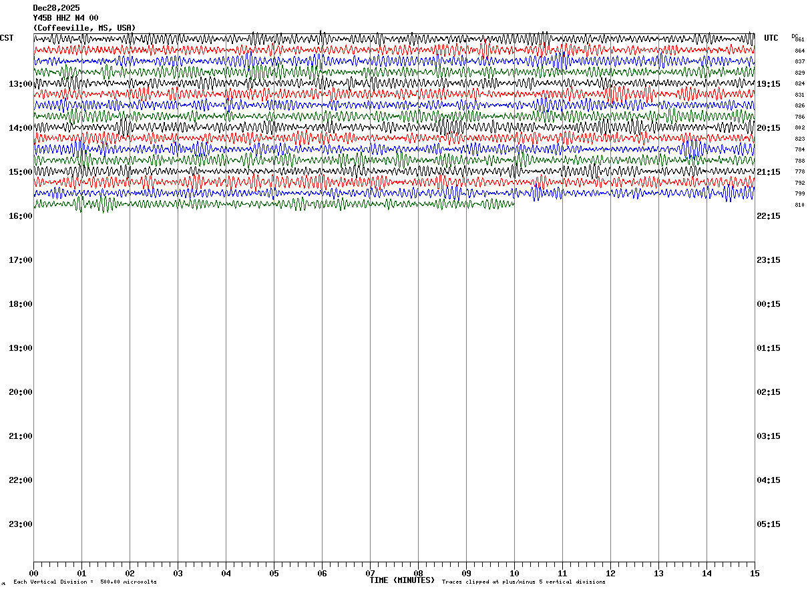Click the Traces clipped at plus/minus 5 note

click(524, 582)
